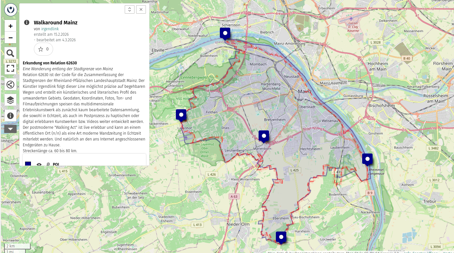The width and height of the screenshot is (454, 253).
Task: Open the layer switcher icon
Action: coord(10,100)
